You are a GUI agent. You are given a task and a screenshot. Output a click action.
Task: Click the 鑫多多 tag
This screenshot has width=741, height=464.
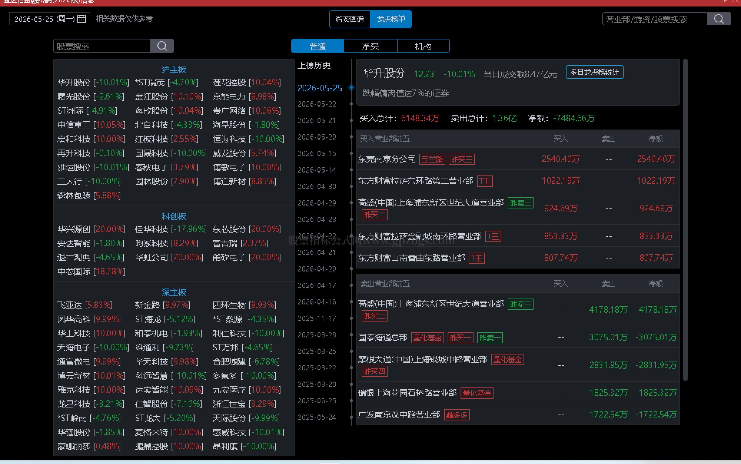tap(457, 415)
